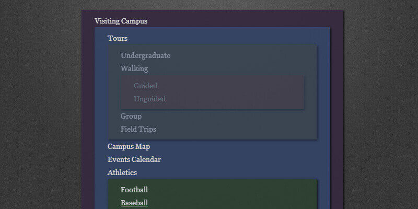
Task: Open the Field Trips item
Action: pos(138,129)
